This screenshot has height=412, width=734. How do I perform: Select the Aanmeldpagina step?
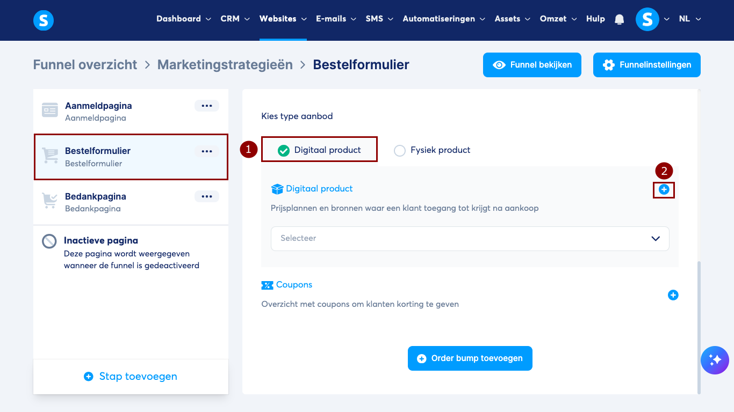click(131, 111)
